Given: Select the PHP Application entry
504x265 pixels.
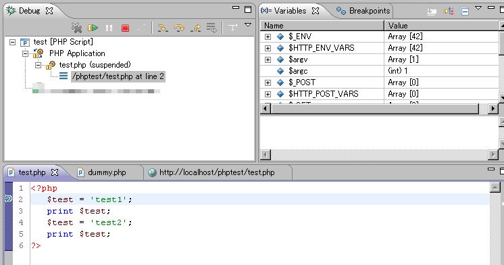Looking at the screenshot, I should pos(77,53).
